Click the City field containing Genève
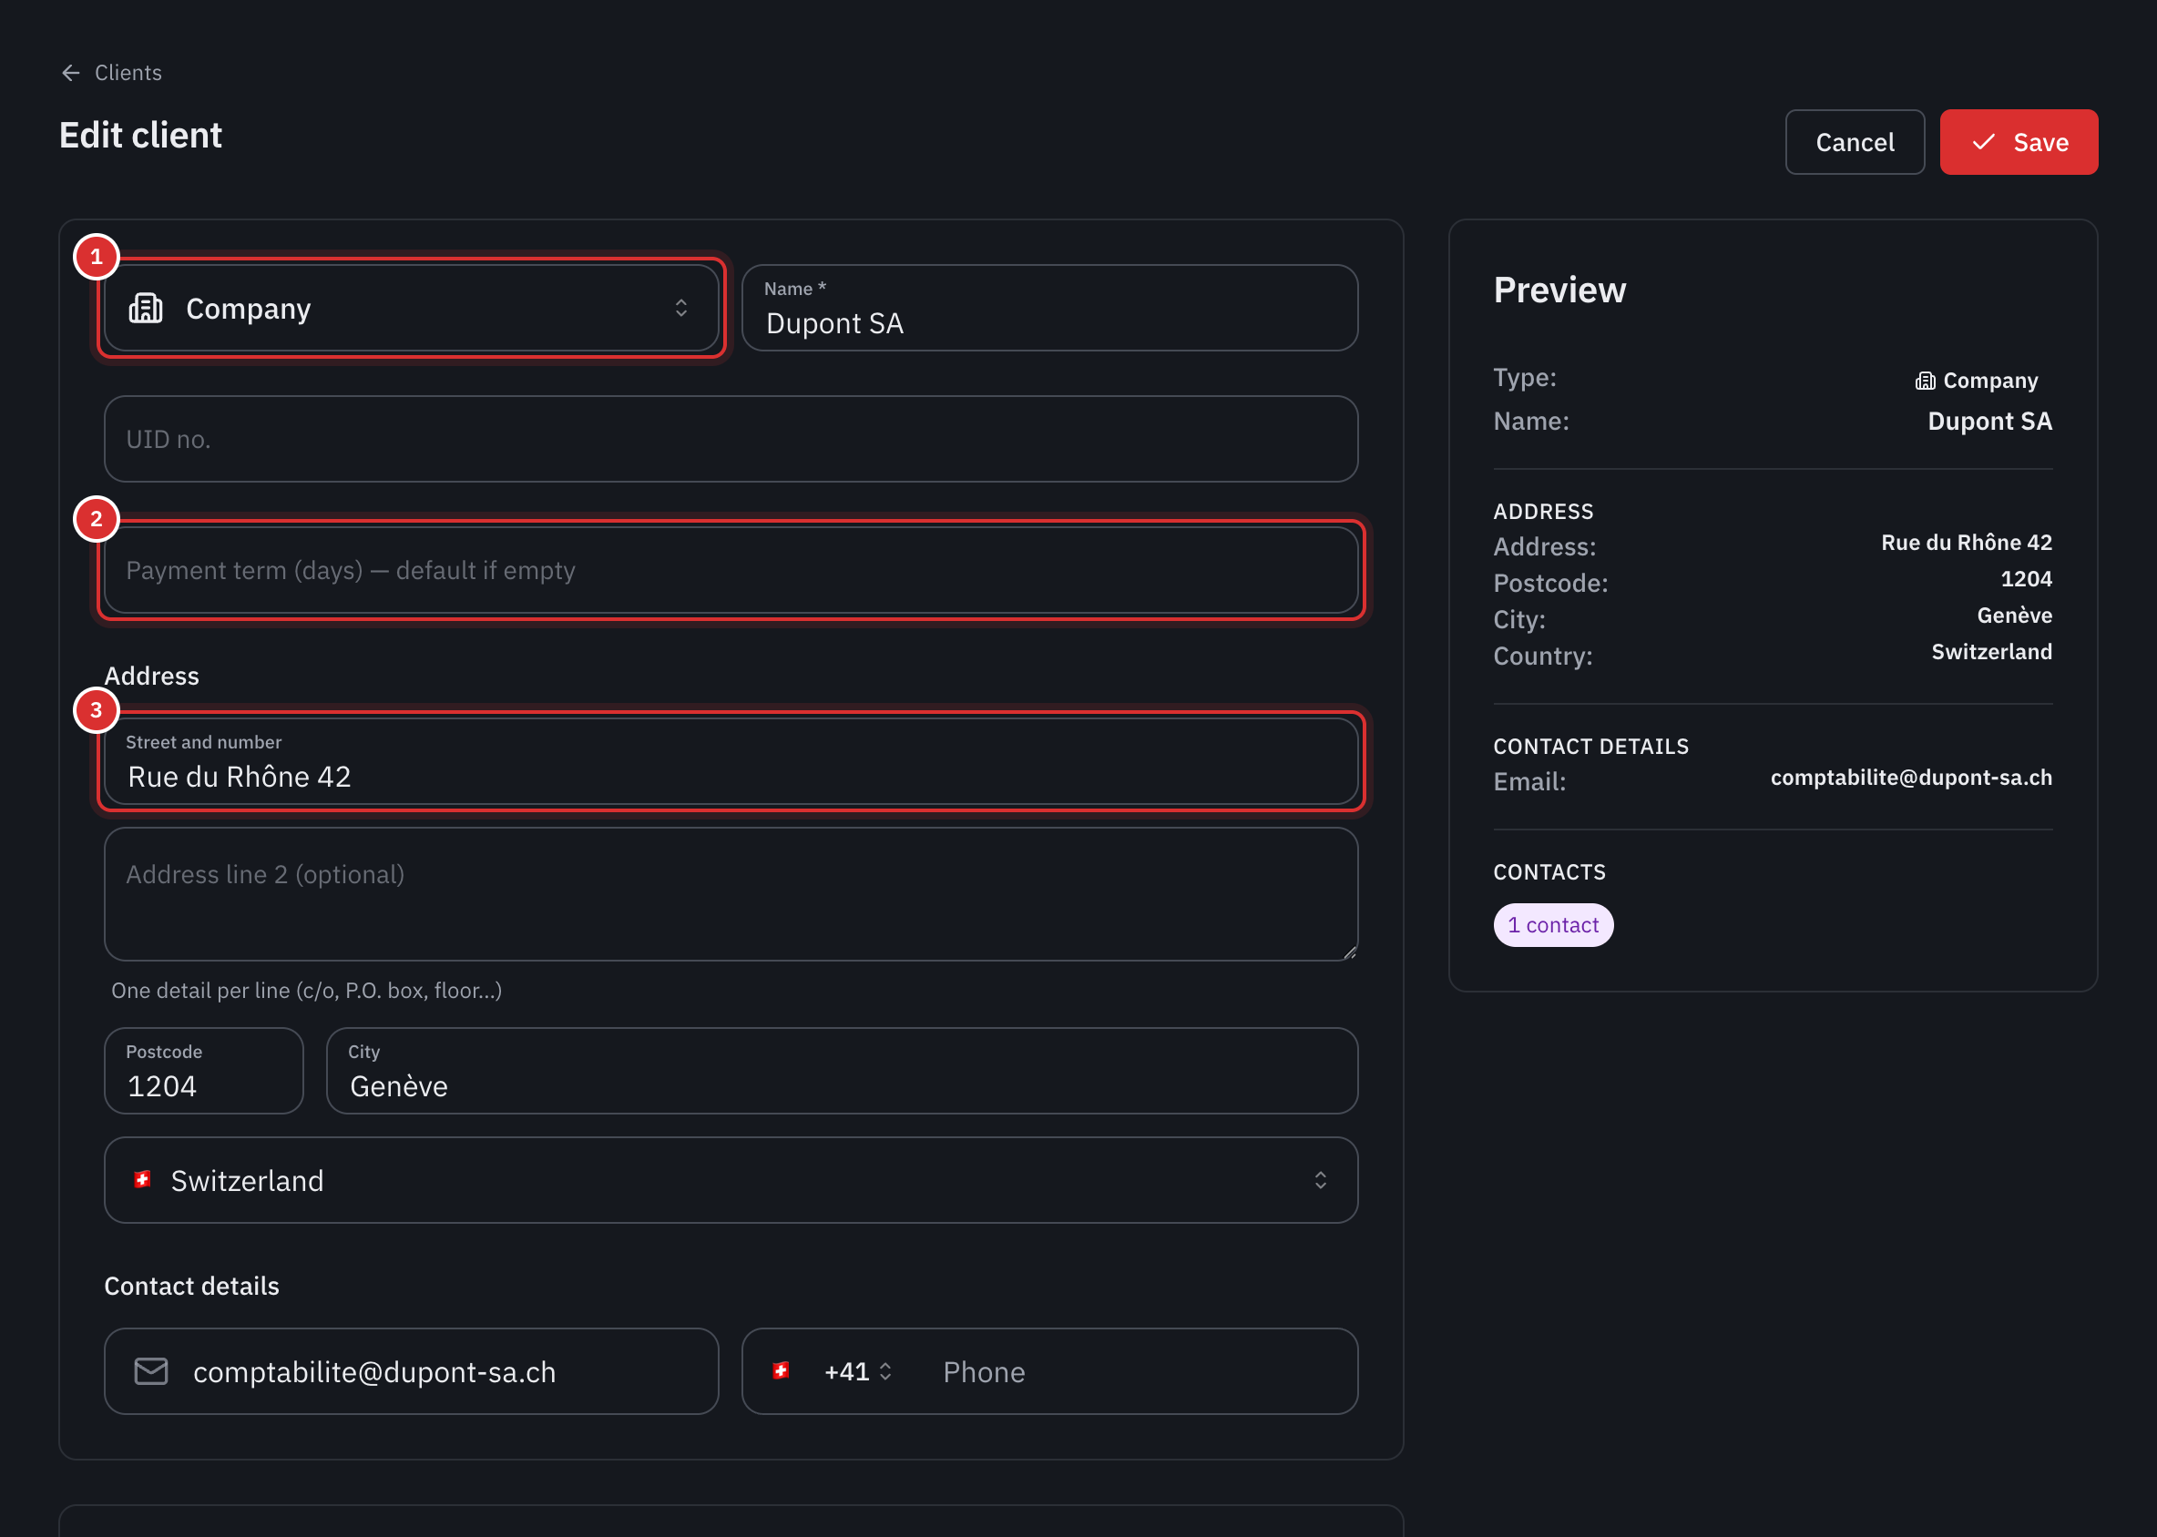Image resolution: width=2157 pixels, height=1537 pixels. tap(842, 1072)
